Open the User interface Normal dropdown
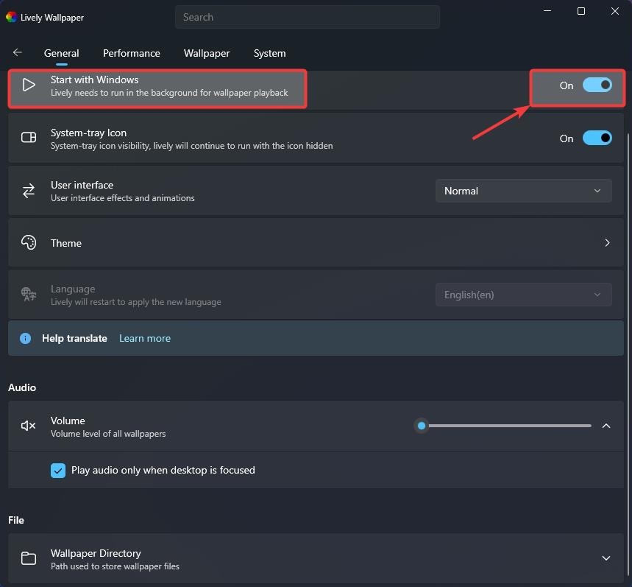Viewport: 632px width, 587px height. tap(524, 191)
